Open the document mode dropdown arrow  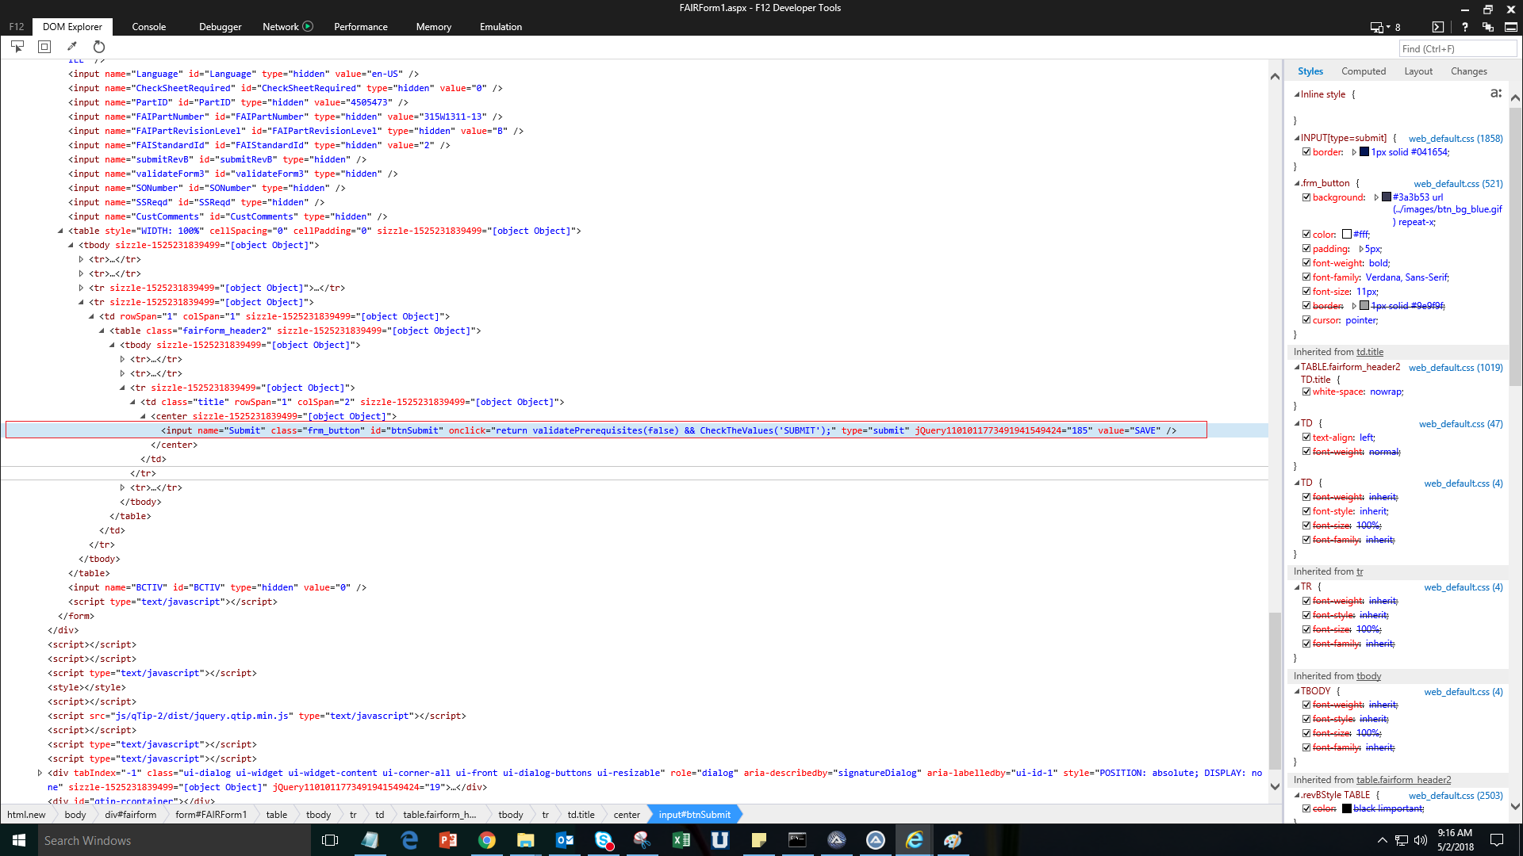(1388, 27)
